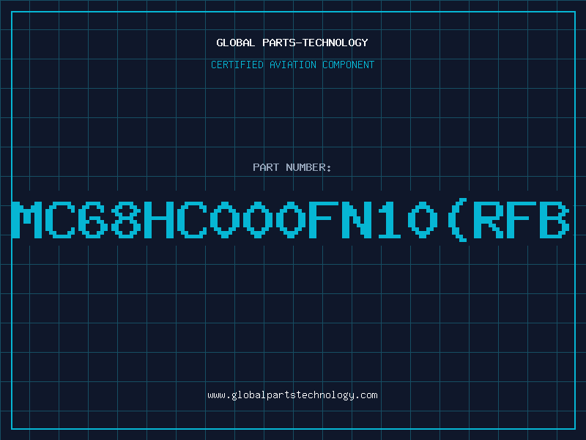The image size is (586, 440).
Task: Click the zero just before the parenthesis
Action: [423, 219]
